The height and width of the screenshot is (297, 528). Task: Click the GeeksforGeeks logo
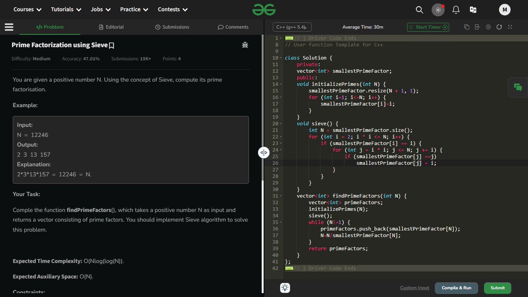(x=264, y=9)
